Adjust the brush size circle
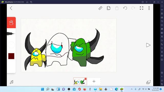This screenshot has width=164, height=92. coord(11,45)
